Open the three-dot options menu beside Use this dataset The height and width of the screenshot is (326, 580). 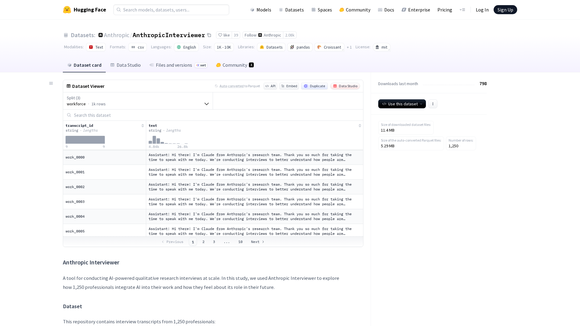click(433, 104)
